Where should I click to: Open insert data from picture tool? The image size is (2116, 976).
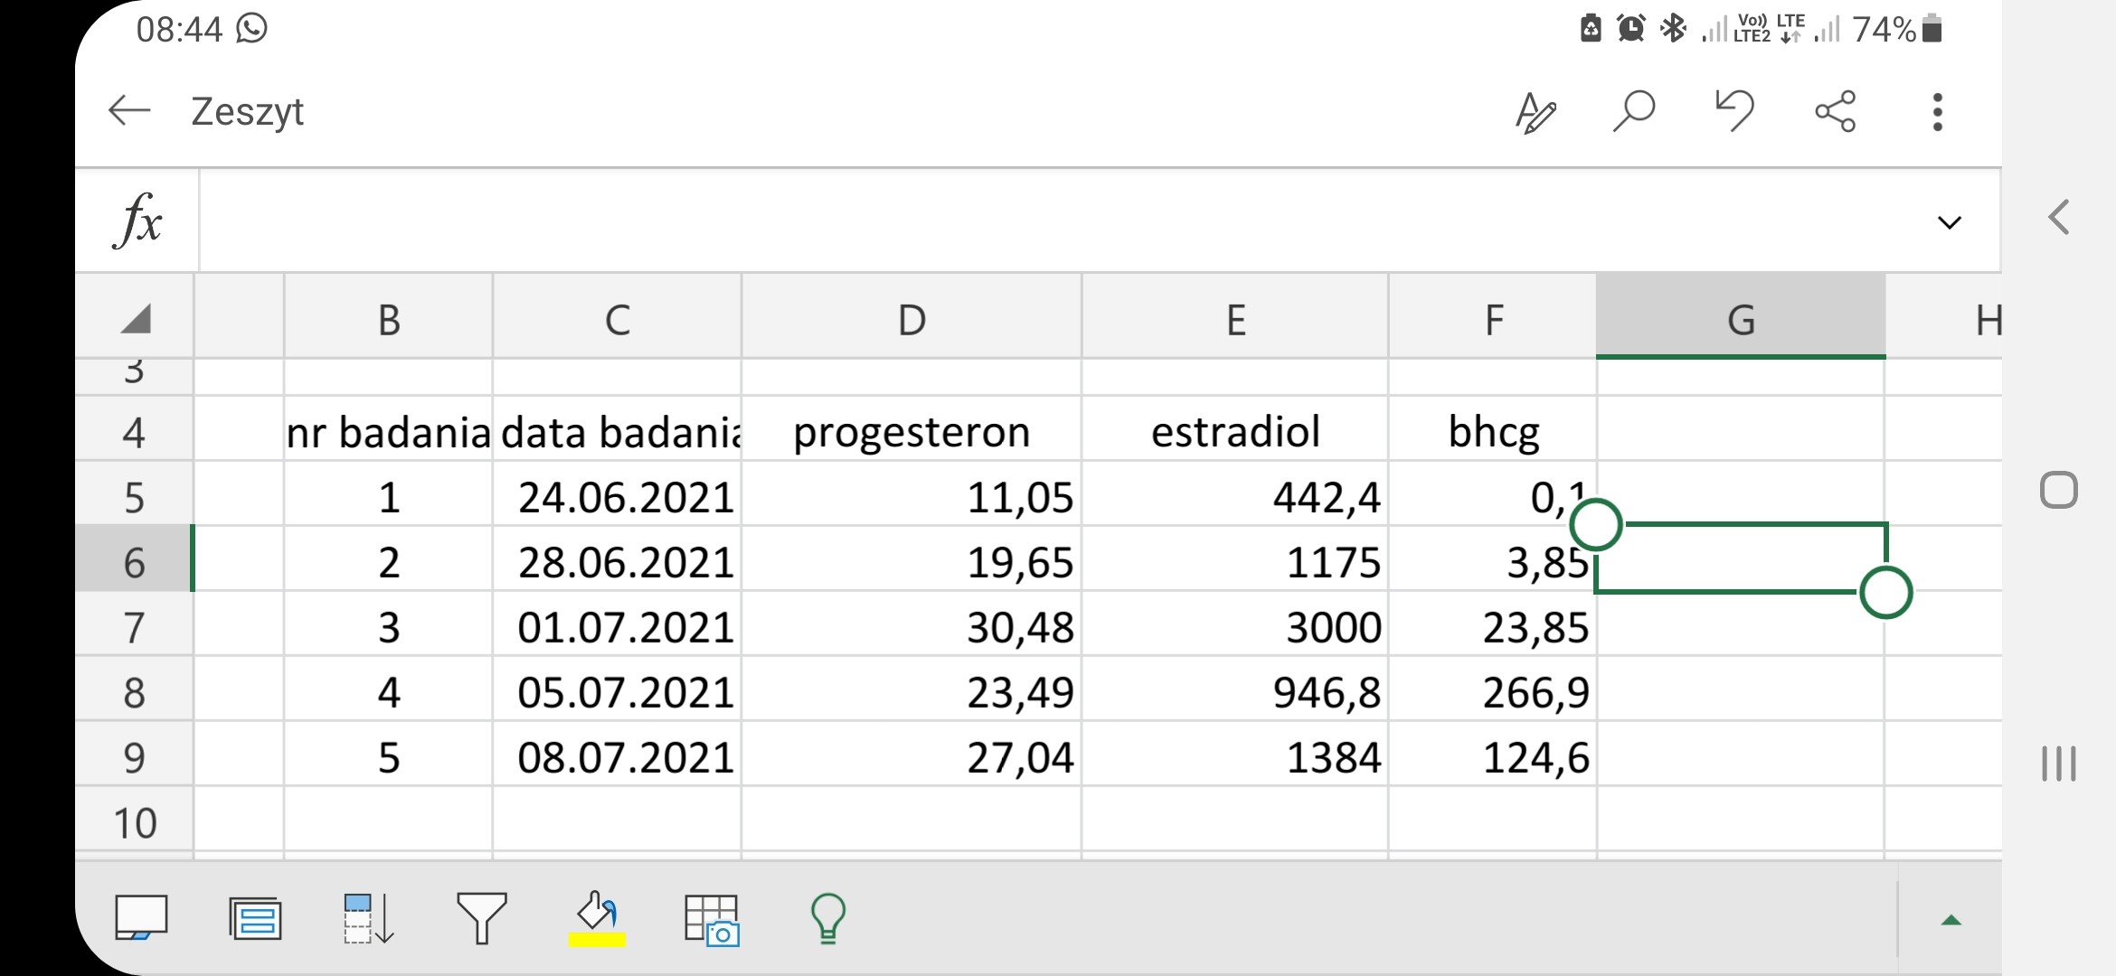[x=712, y=920]
